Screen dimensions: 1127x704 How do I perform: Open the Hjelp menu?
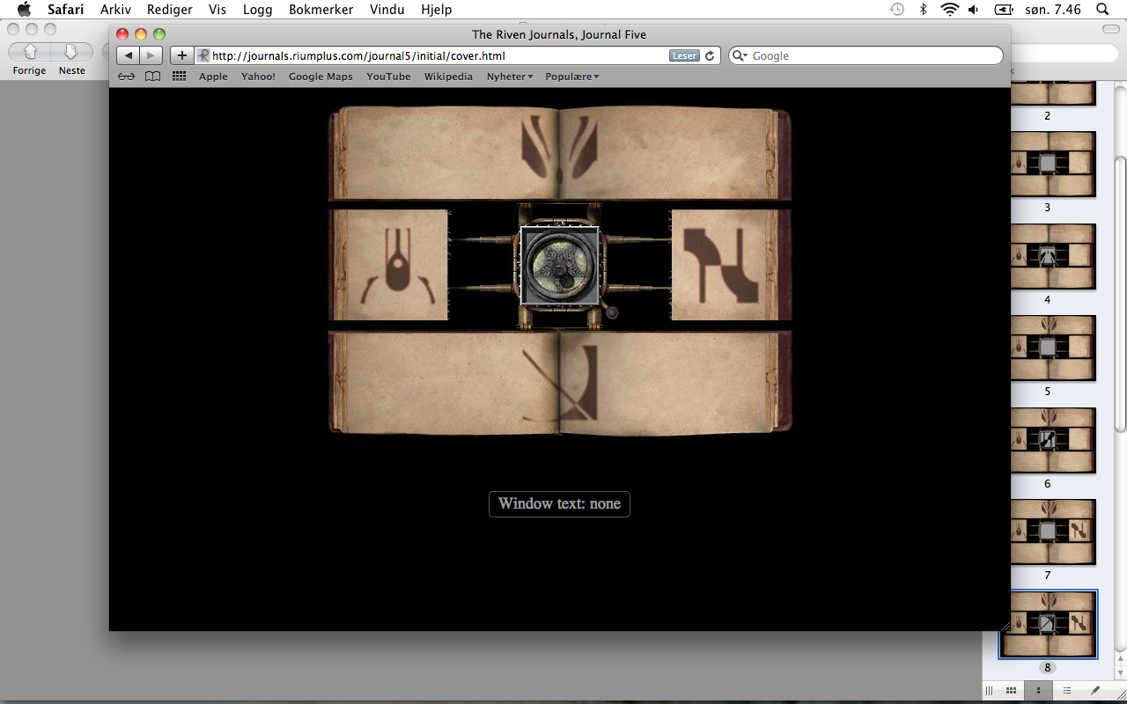(437, 10)
